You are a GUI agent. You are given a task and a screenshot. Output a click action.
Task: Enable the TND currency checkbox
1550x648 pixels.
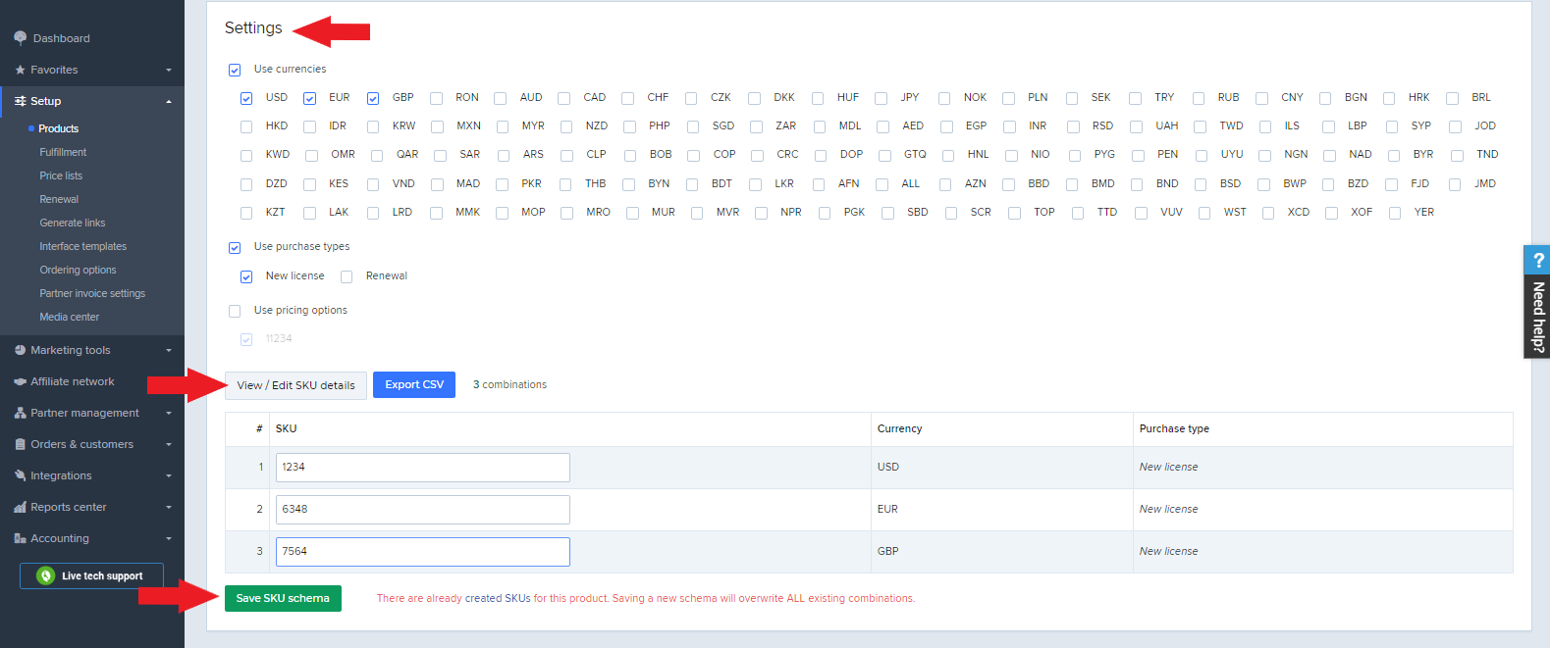pos(1457,155)
